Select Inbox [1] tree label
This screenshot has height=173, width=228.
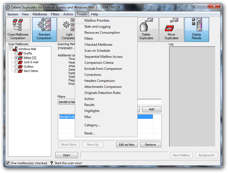tap(30, 58)
